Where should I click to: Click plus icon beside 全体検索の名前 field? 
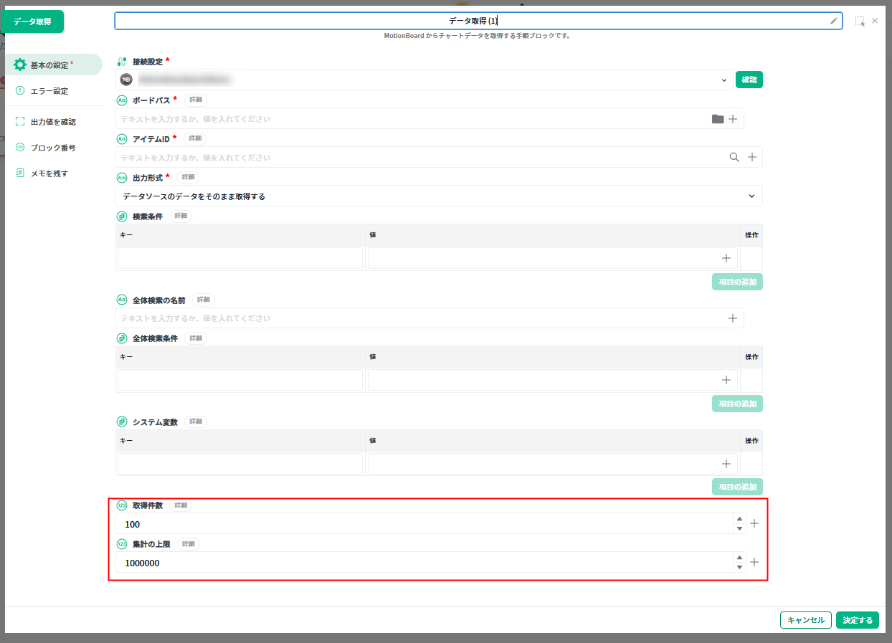click(733, 318)
